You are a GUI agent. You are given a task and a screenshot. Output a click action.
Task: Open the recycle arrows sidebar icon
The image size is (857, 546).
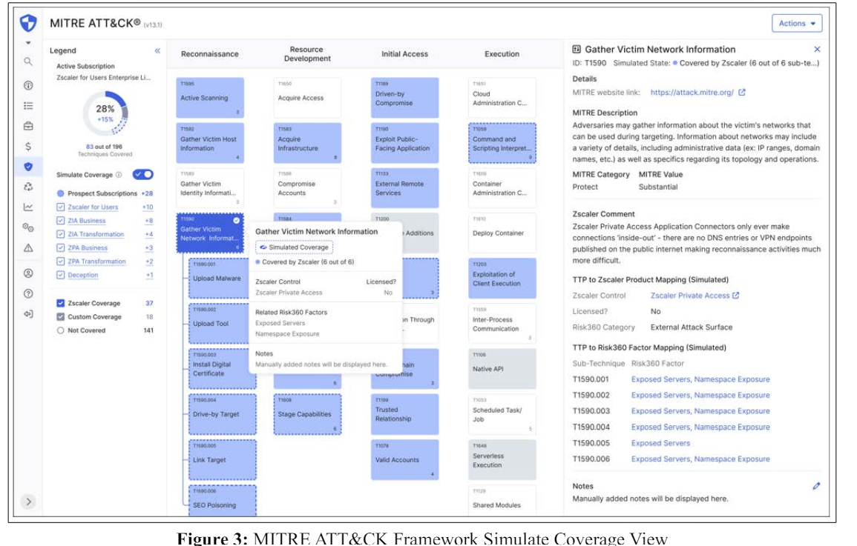(28, 187)
